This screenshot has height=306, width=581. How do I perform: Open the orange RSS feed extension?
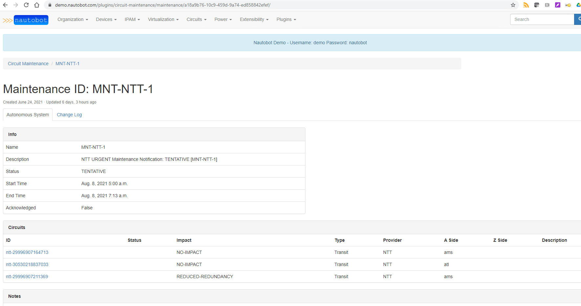526,5
